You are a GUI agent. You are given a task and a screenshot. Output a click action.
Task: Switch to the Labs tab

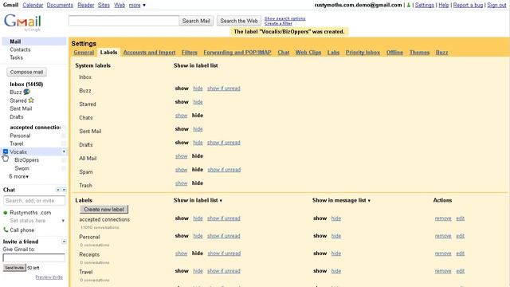point(333,53)
